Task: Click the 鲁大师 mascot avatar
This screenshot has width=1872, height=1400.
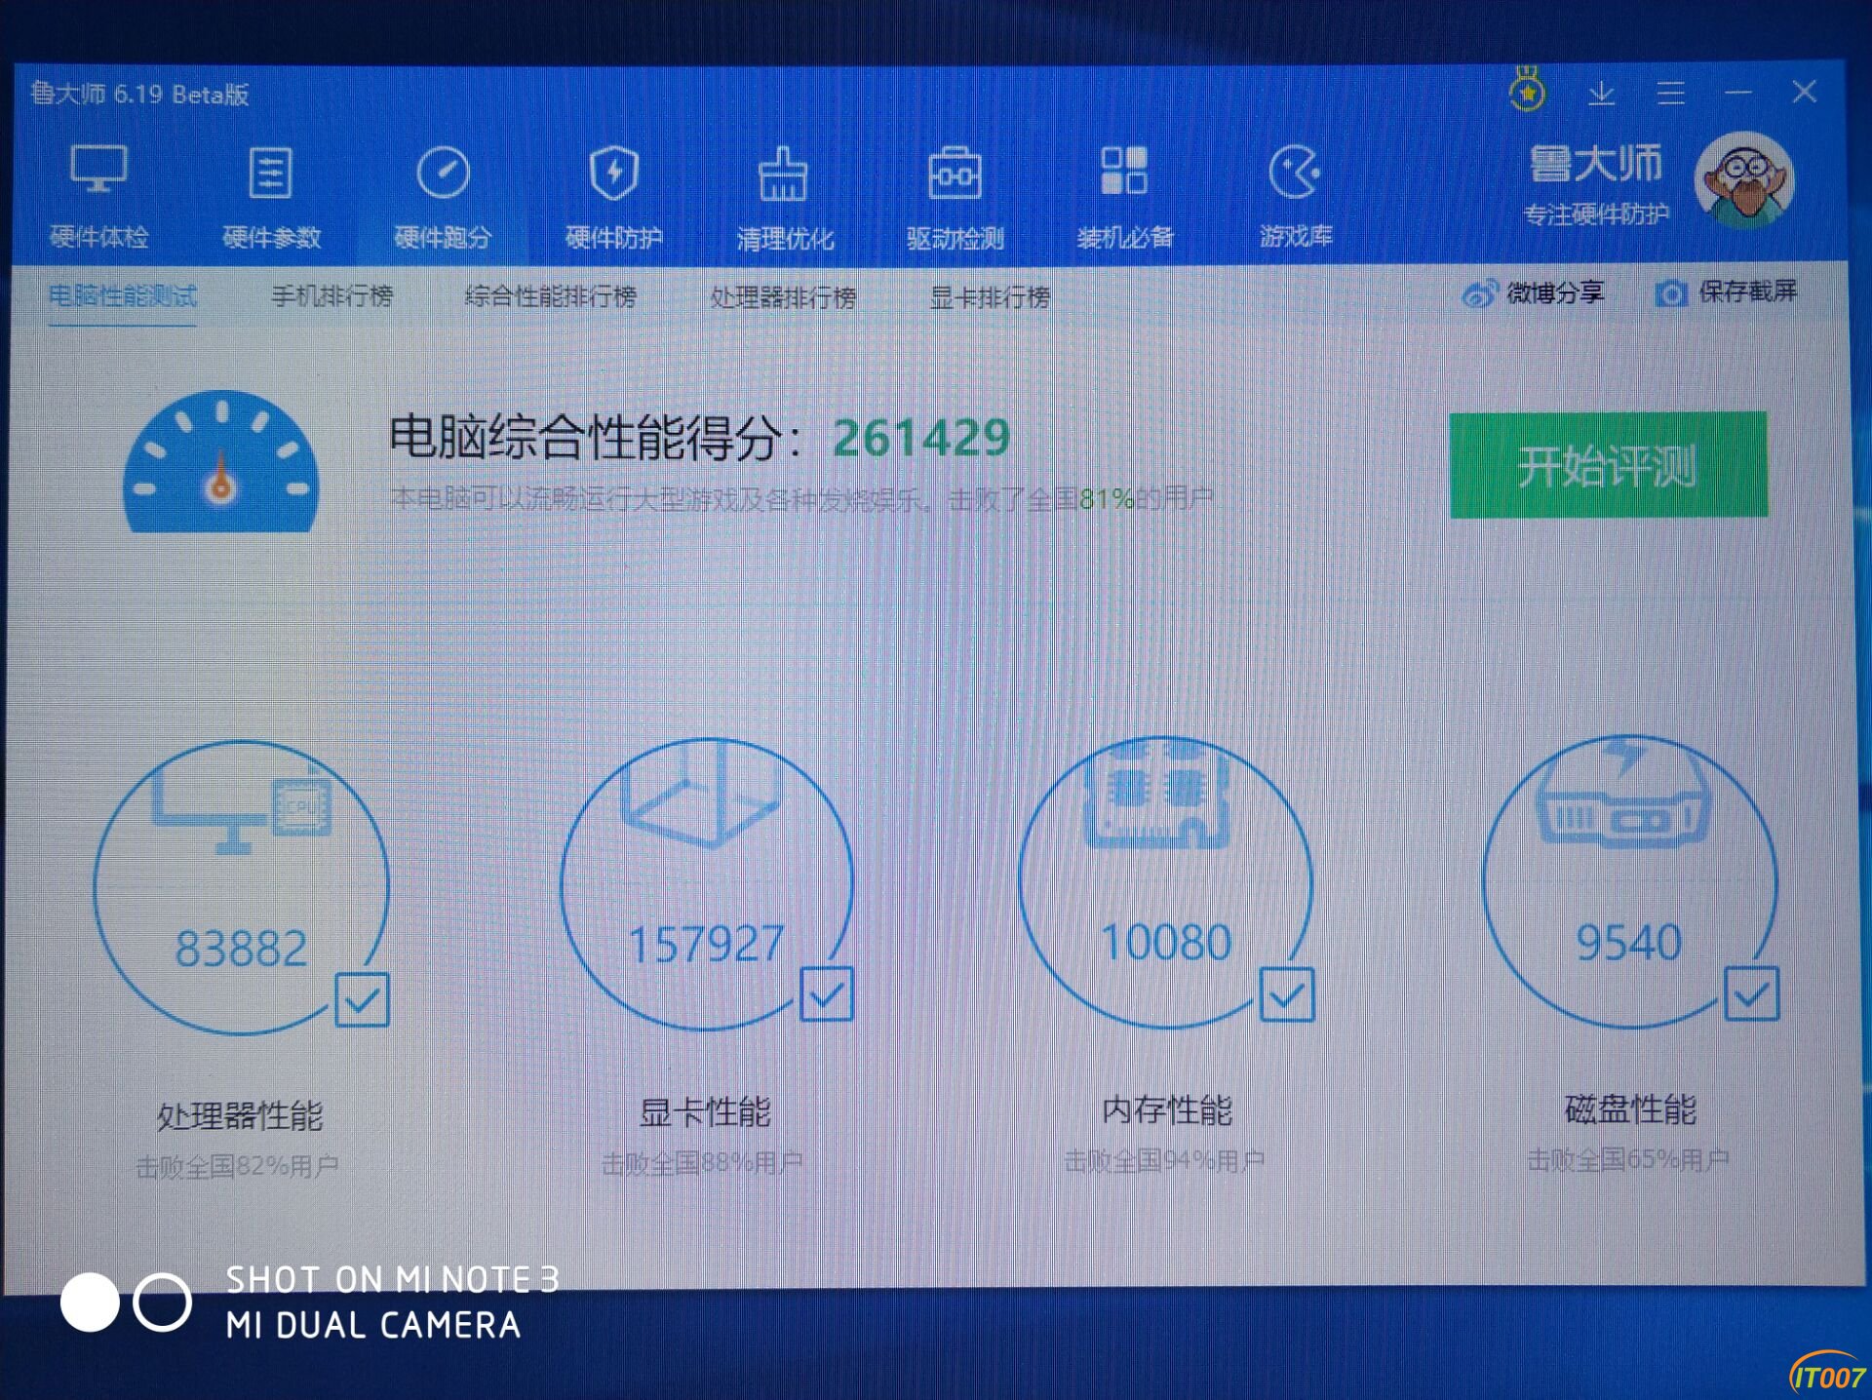Action: [x=1744, y=179]
